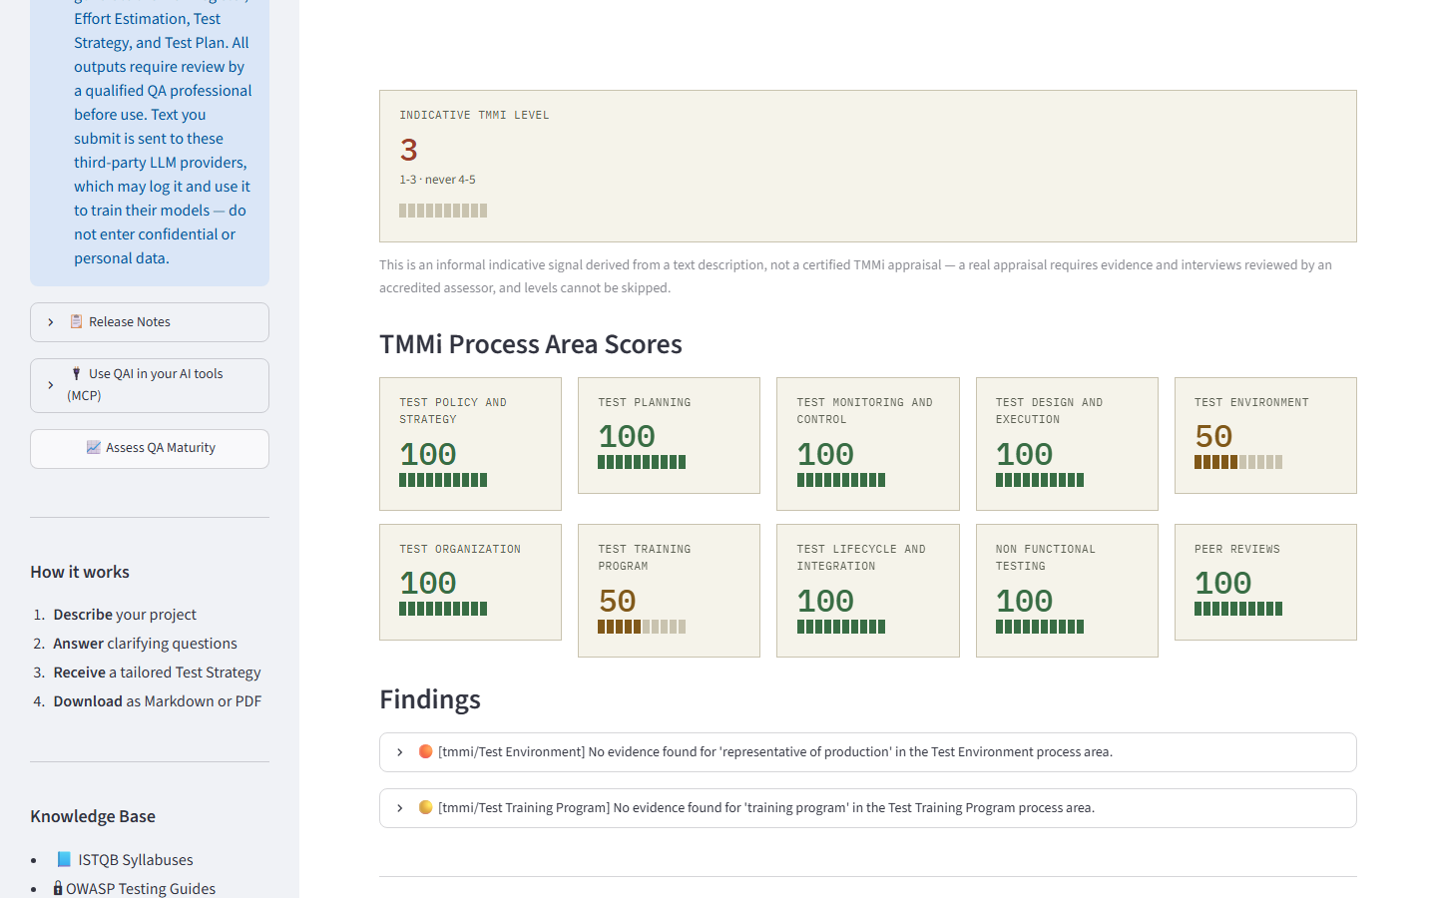Viewport: 1437px width, 898px height.
Task: Click the plug icon beside Use QAI
Action: [x=76, y=373]
